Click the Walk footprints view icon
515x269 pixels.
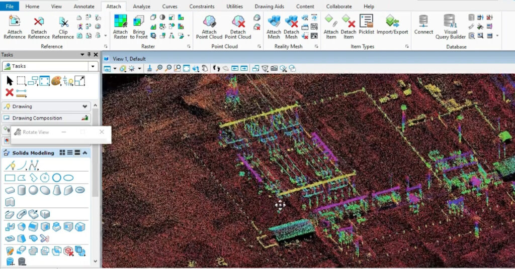coord(216,68)
